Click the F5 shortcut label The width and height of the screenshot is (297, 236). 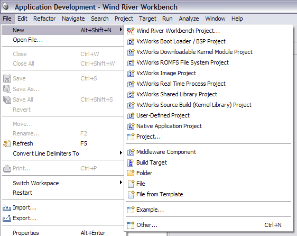[x=83, y=143]
